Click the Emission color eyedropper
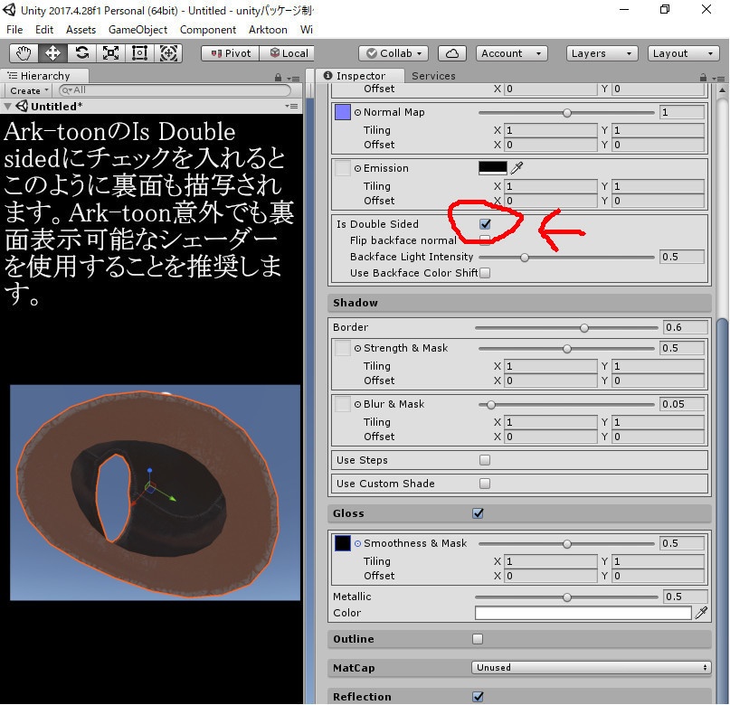 [x=517, y=167]
